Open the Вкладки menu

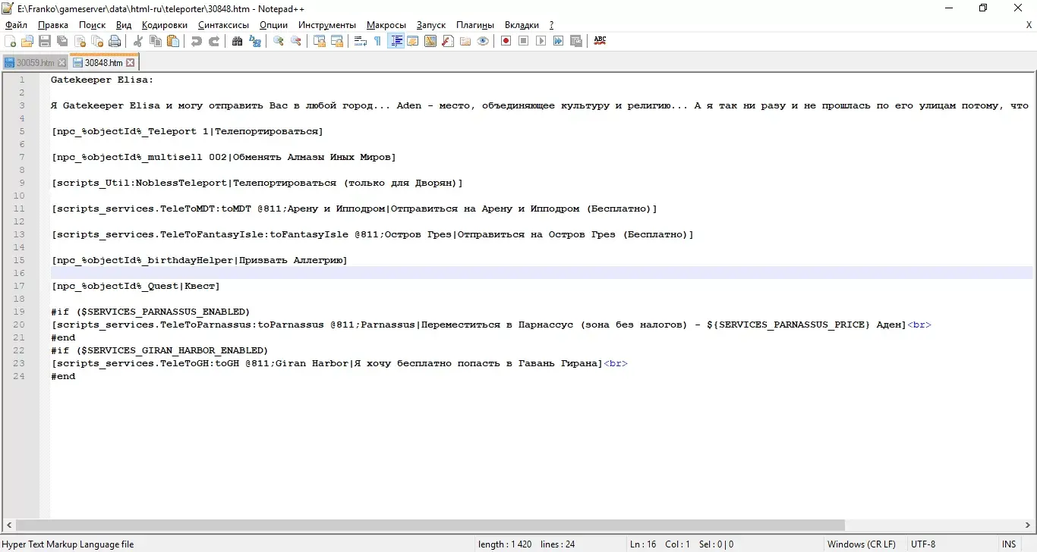click(522, 25)
